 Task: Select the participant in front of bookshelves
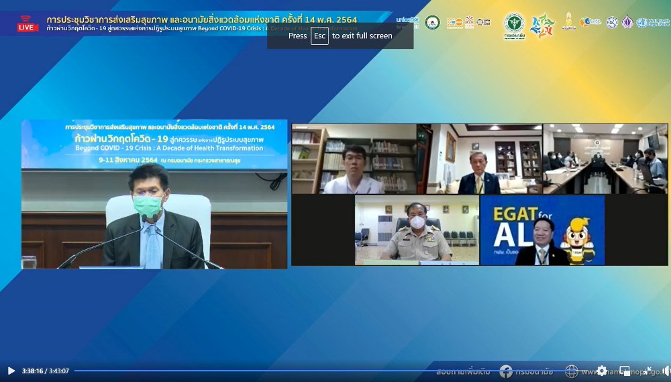[x=354, y=159]
